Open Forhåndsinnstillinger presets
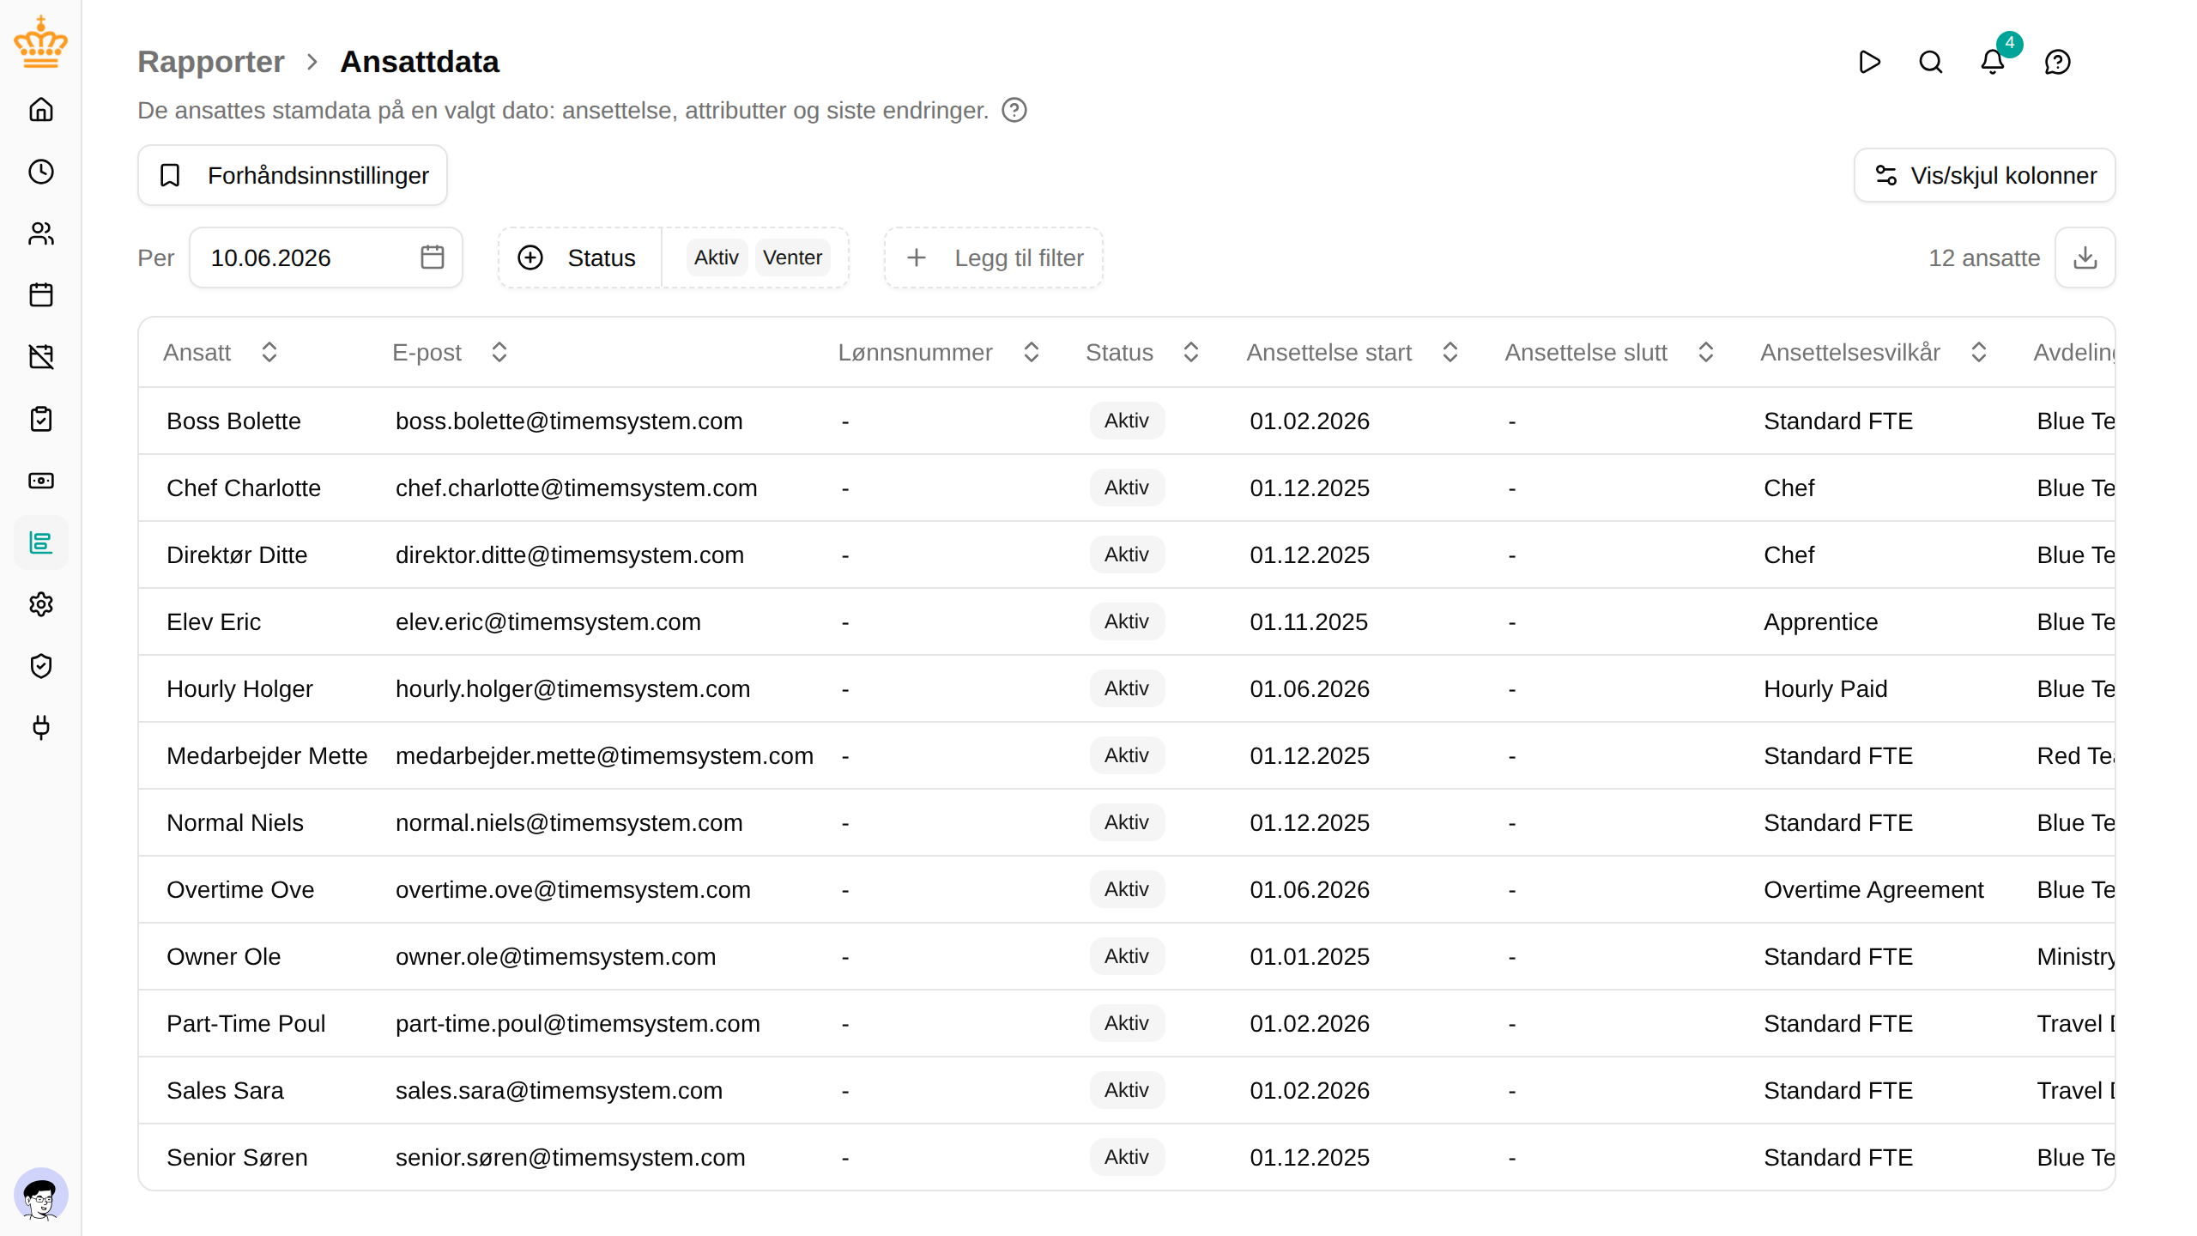Viewport: 2197px width, 1236px height. coord(293,175)
